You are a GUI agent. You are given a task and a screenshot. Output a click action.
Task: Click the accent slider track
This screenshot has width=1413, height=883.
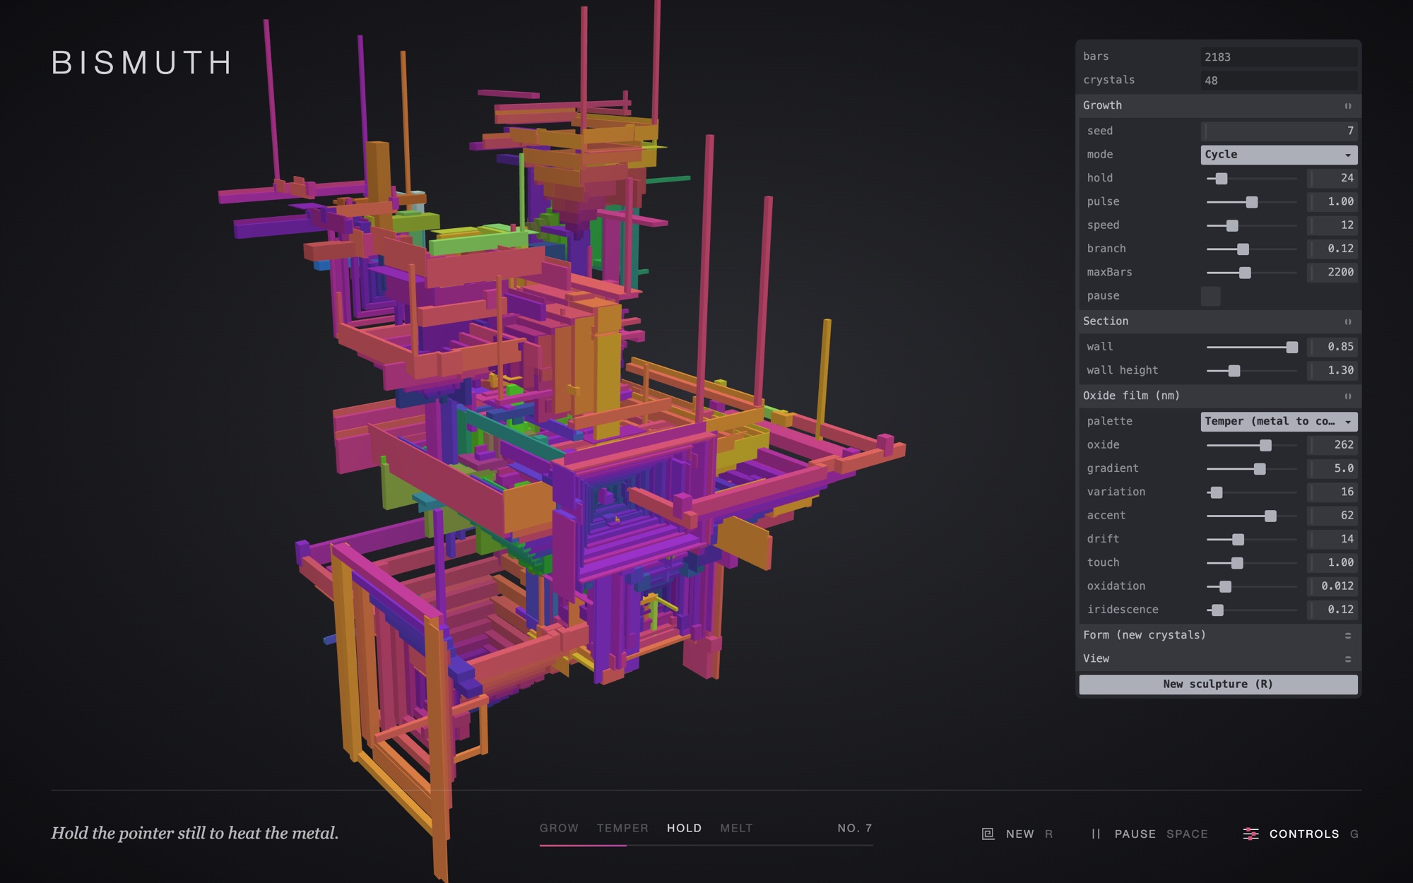(1251, 516)
